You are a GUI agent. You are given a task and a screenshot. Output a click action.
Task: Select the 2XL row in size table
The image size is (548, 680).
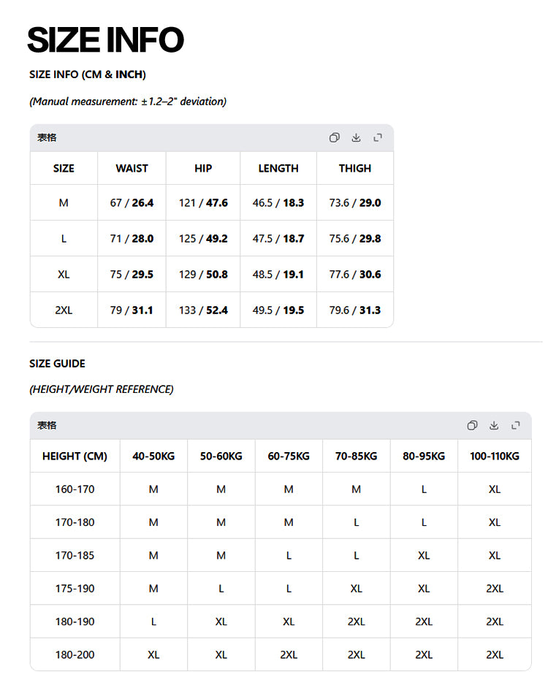pos(212,310)
